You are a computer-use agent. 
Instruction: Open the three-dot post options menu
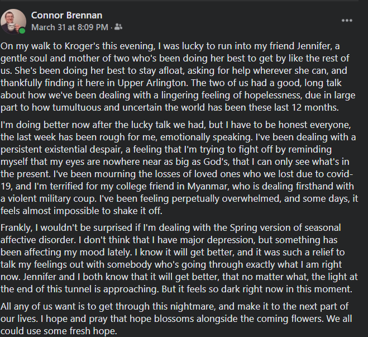pos(347,20)
